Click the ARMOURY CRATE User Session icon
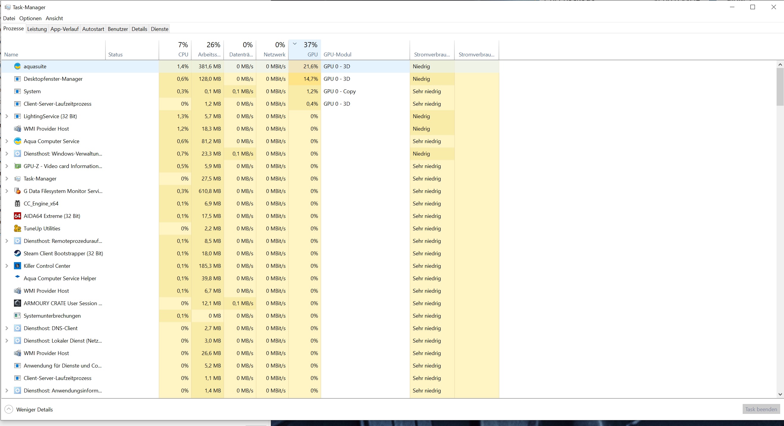The image size is (784, 426). (x=18, y=303)
